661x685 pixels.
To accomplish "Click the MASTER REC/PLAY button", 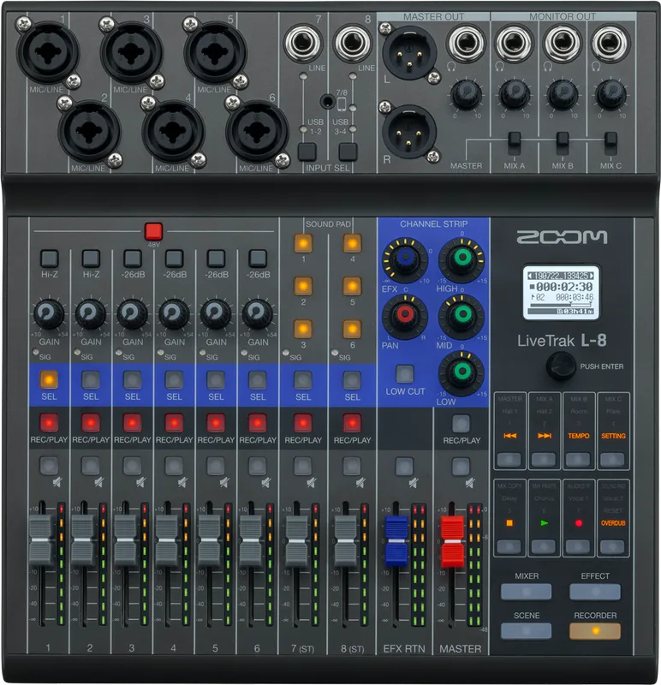I will click(x=461, y=423).
